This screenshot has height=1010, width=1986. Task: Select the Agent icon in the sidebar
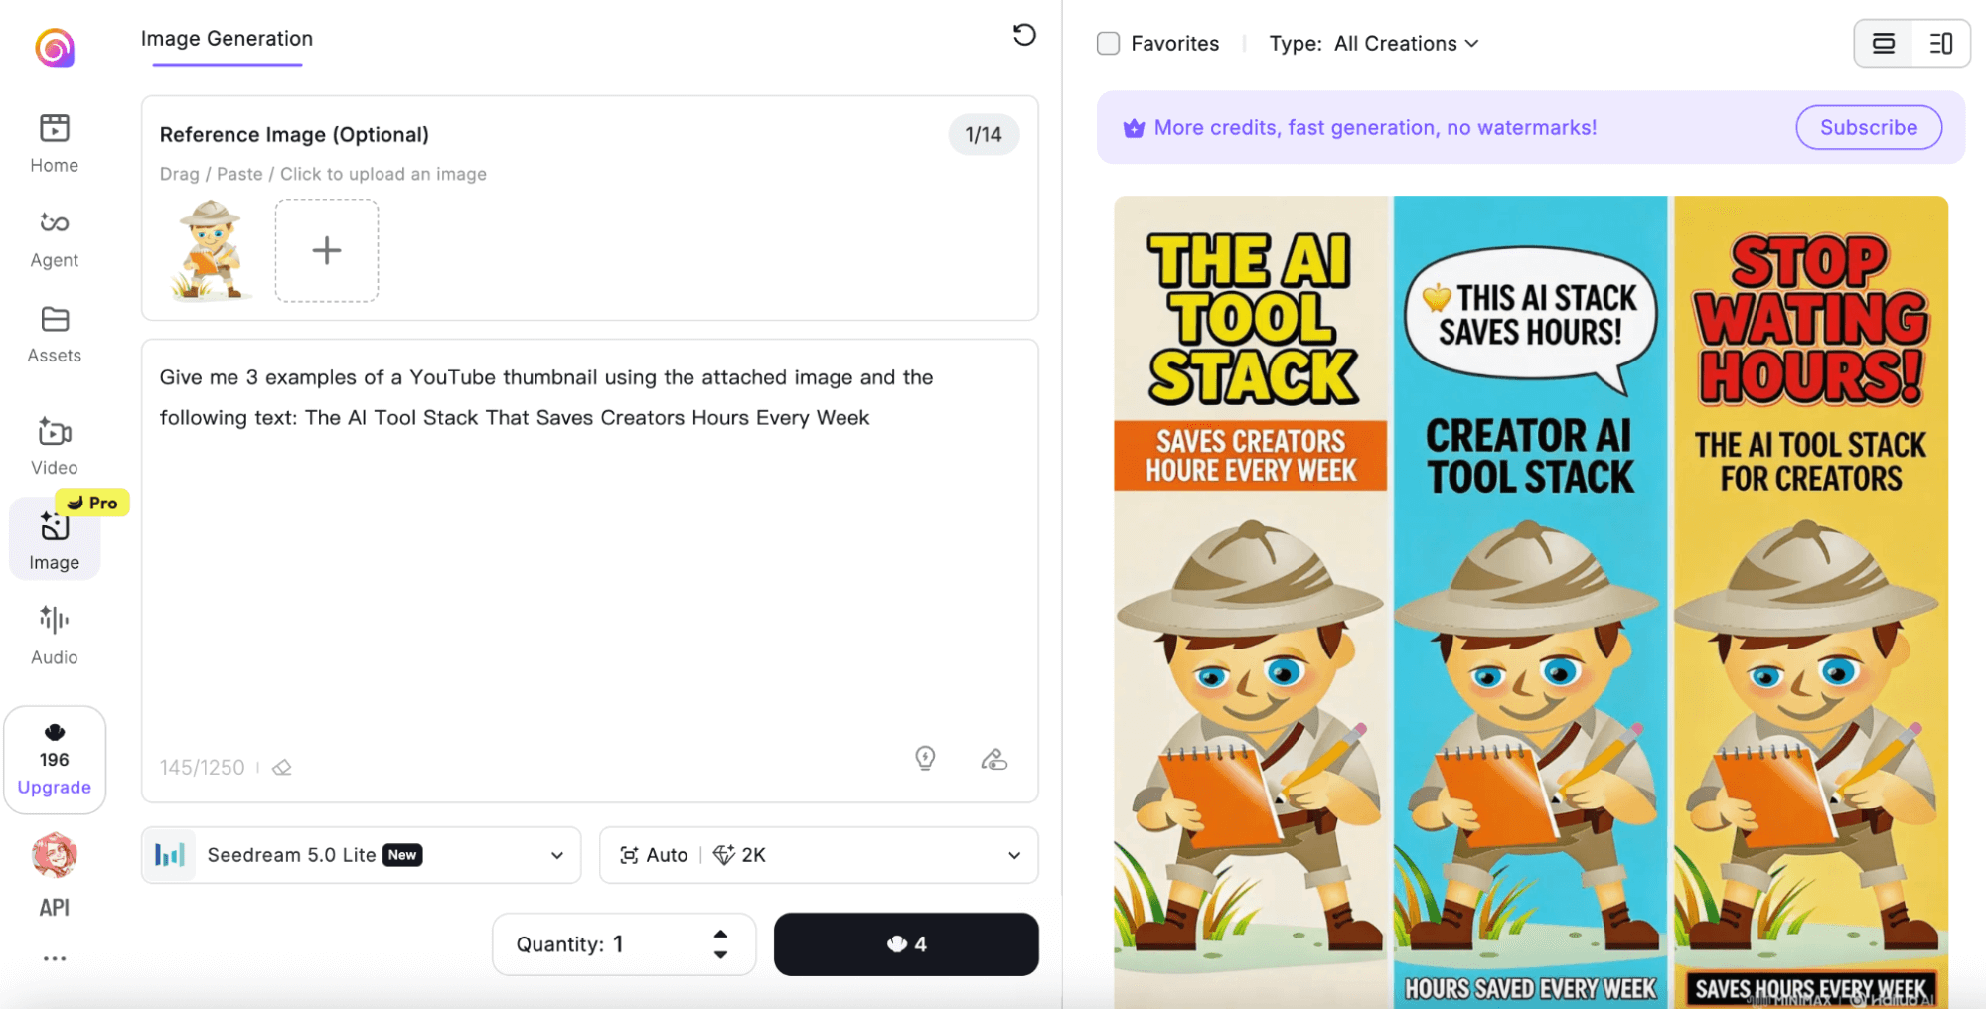pos(54,236)
